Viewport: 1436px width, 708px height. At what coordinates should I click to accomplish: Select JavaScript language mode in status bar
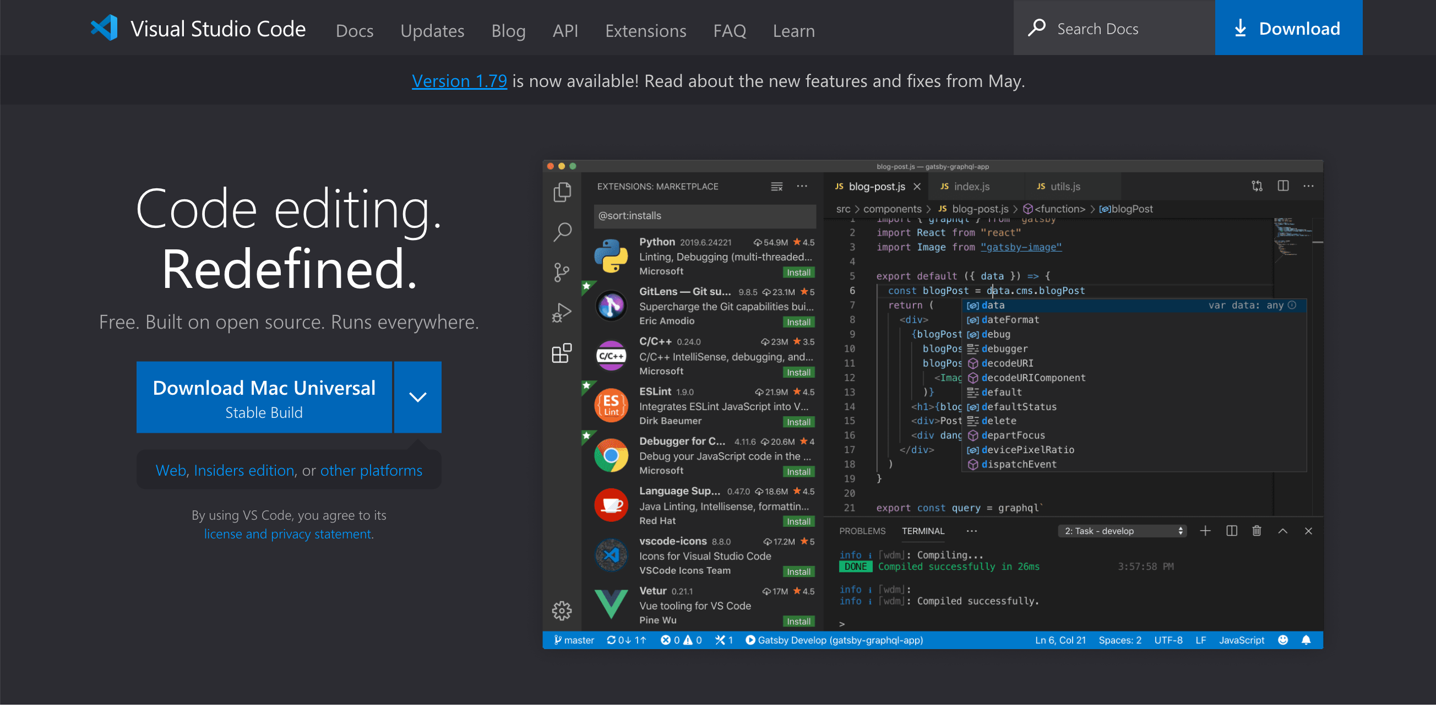click(x=1242, y=640)
